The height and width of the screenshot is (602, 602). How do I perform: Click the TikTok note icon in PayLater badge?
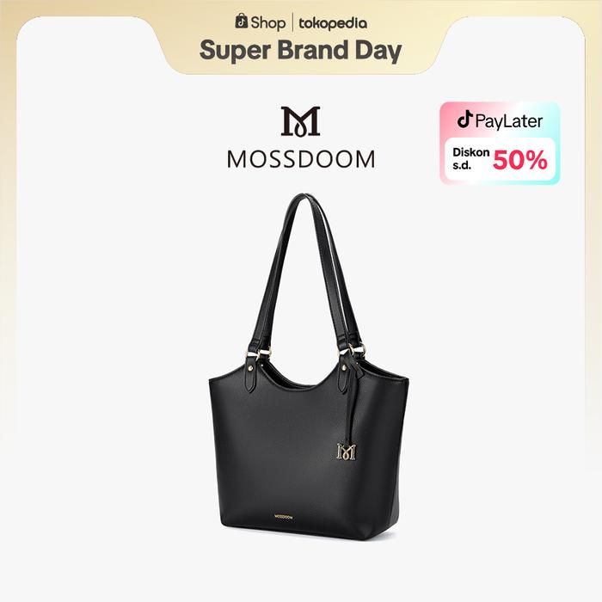464,120
